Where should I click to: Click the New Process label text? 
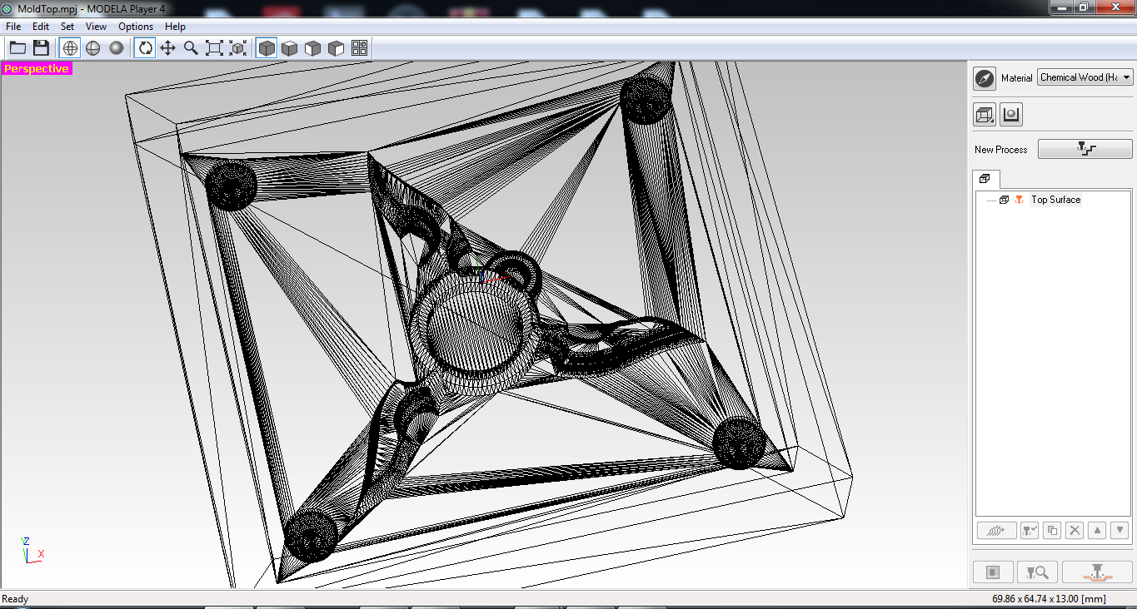pyautogui.click(x=1000, y=150)
